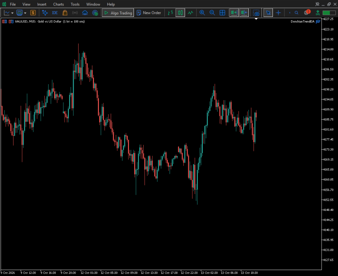Viewport: 338px width, 276px height.
Task: Take a chart screenshot with camera icon
Action: coord(256,13)
